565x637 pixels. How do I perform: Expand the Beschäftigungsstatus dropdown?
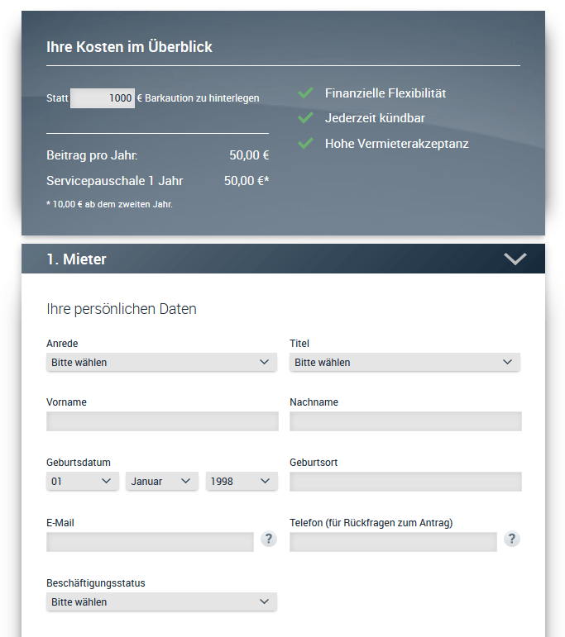(161, 602)
